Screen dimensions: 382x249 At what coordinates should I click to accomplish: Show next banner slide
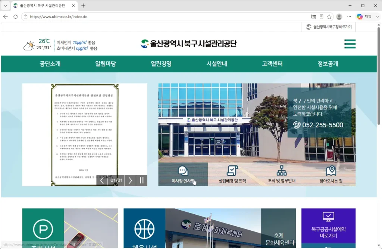130,180
